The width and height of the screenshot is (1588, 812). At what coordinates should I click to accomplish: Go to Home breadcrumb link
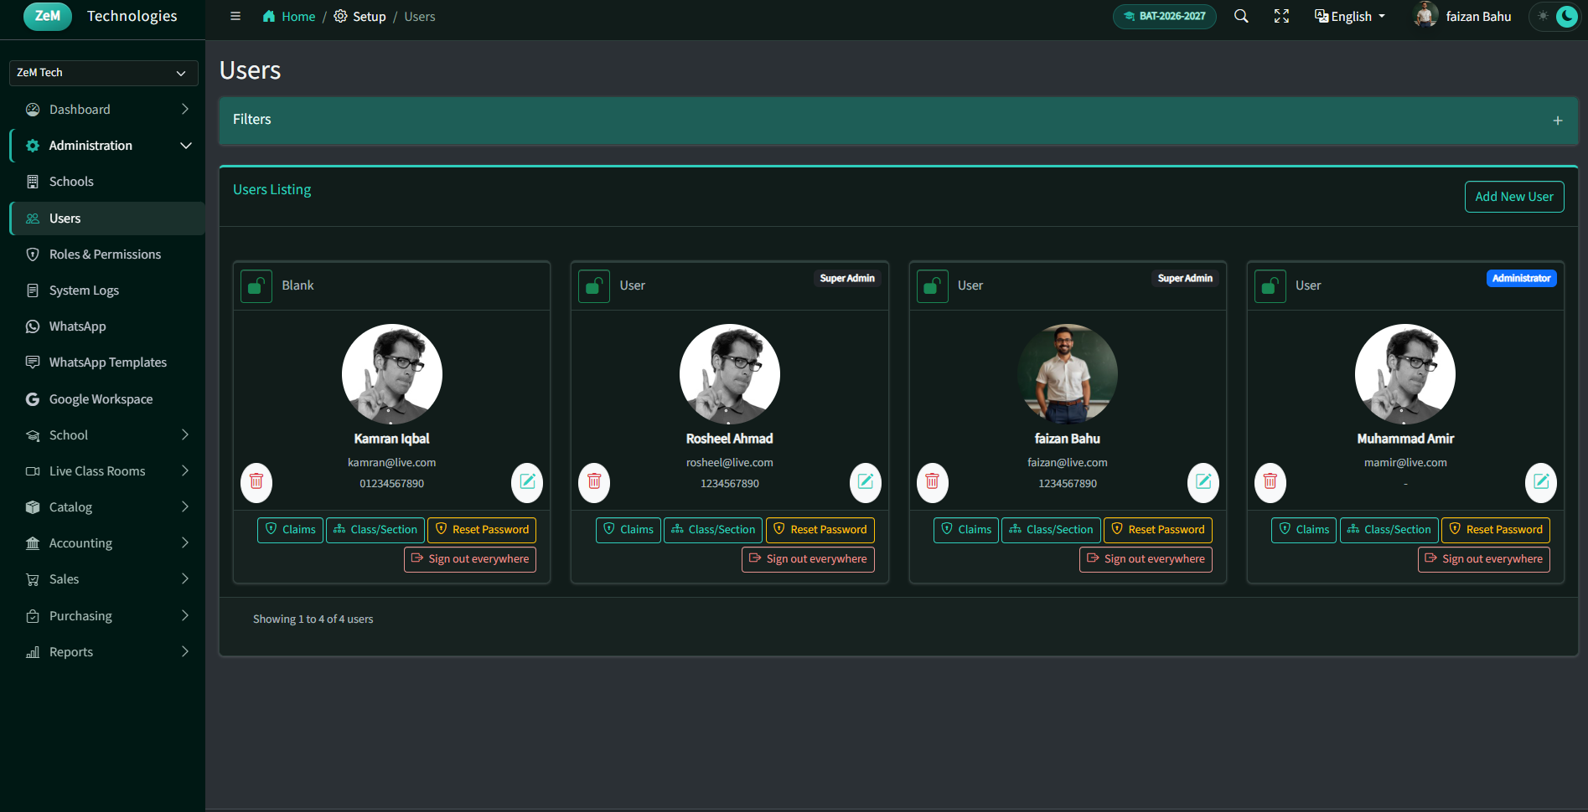(x=289, y=17)
